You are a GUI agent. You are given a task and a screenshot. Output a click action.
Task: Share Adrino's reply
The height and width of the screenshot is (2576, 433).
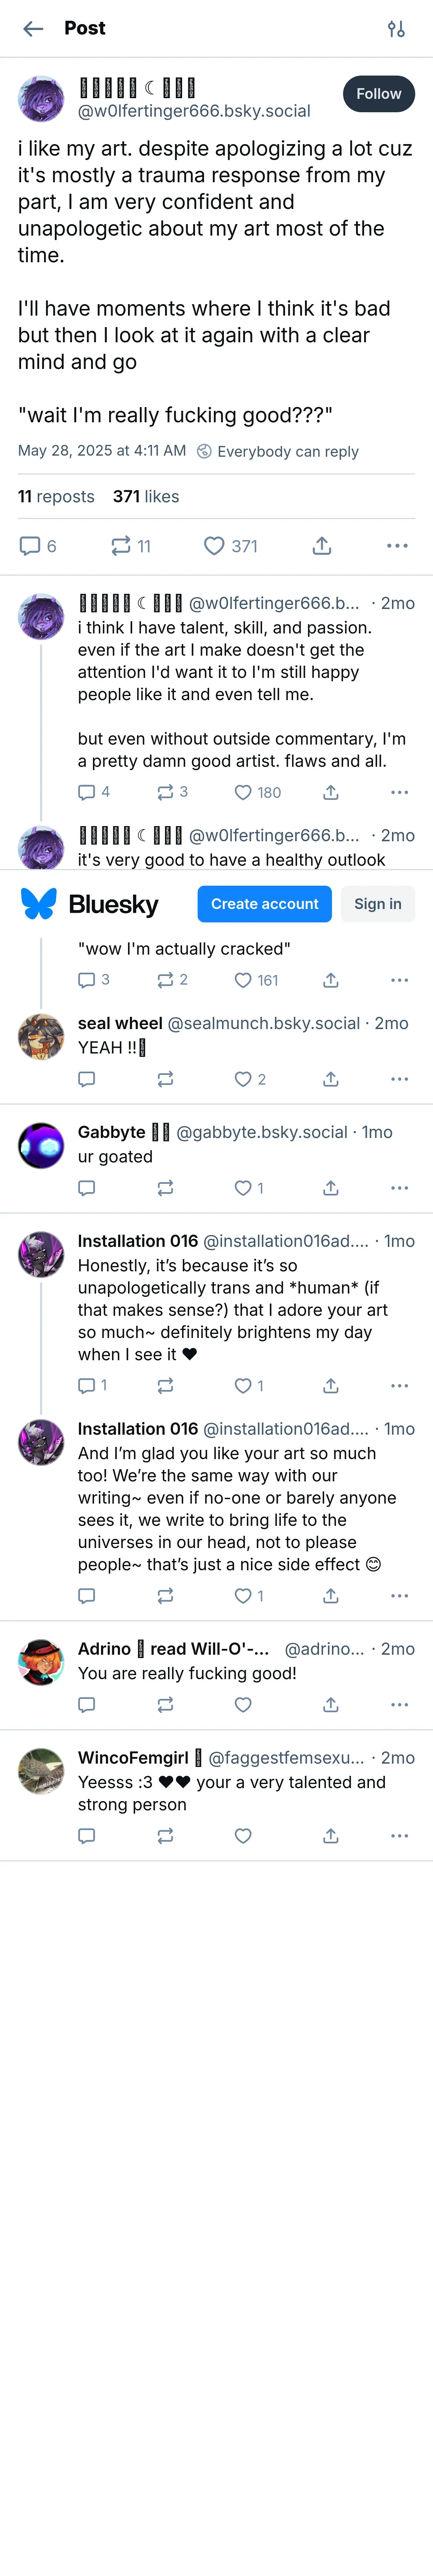click(331, 1705)
